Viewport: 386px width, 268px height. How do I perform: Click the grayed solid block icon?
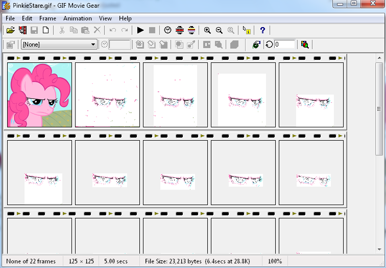point(234,44)
